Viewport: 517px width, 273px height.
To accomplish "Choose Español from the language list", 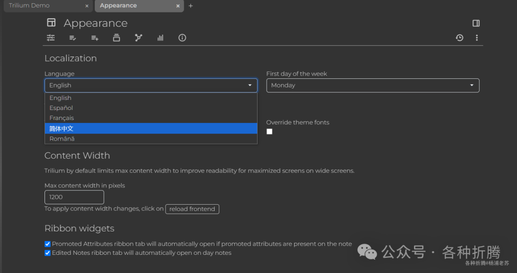I will pos(151,108).
